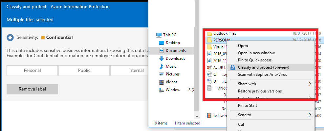Choose Open in new window

coord(256,53)
